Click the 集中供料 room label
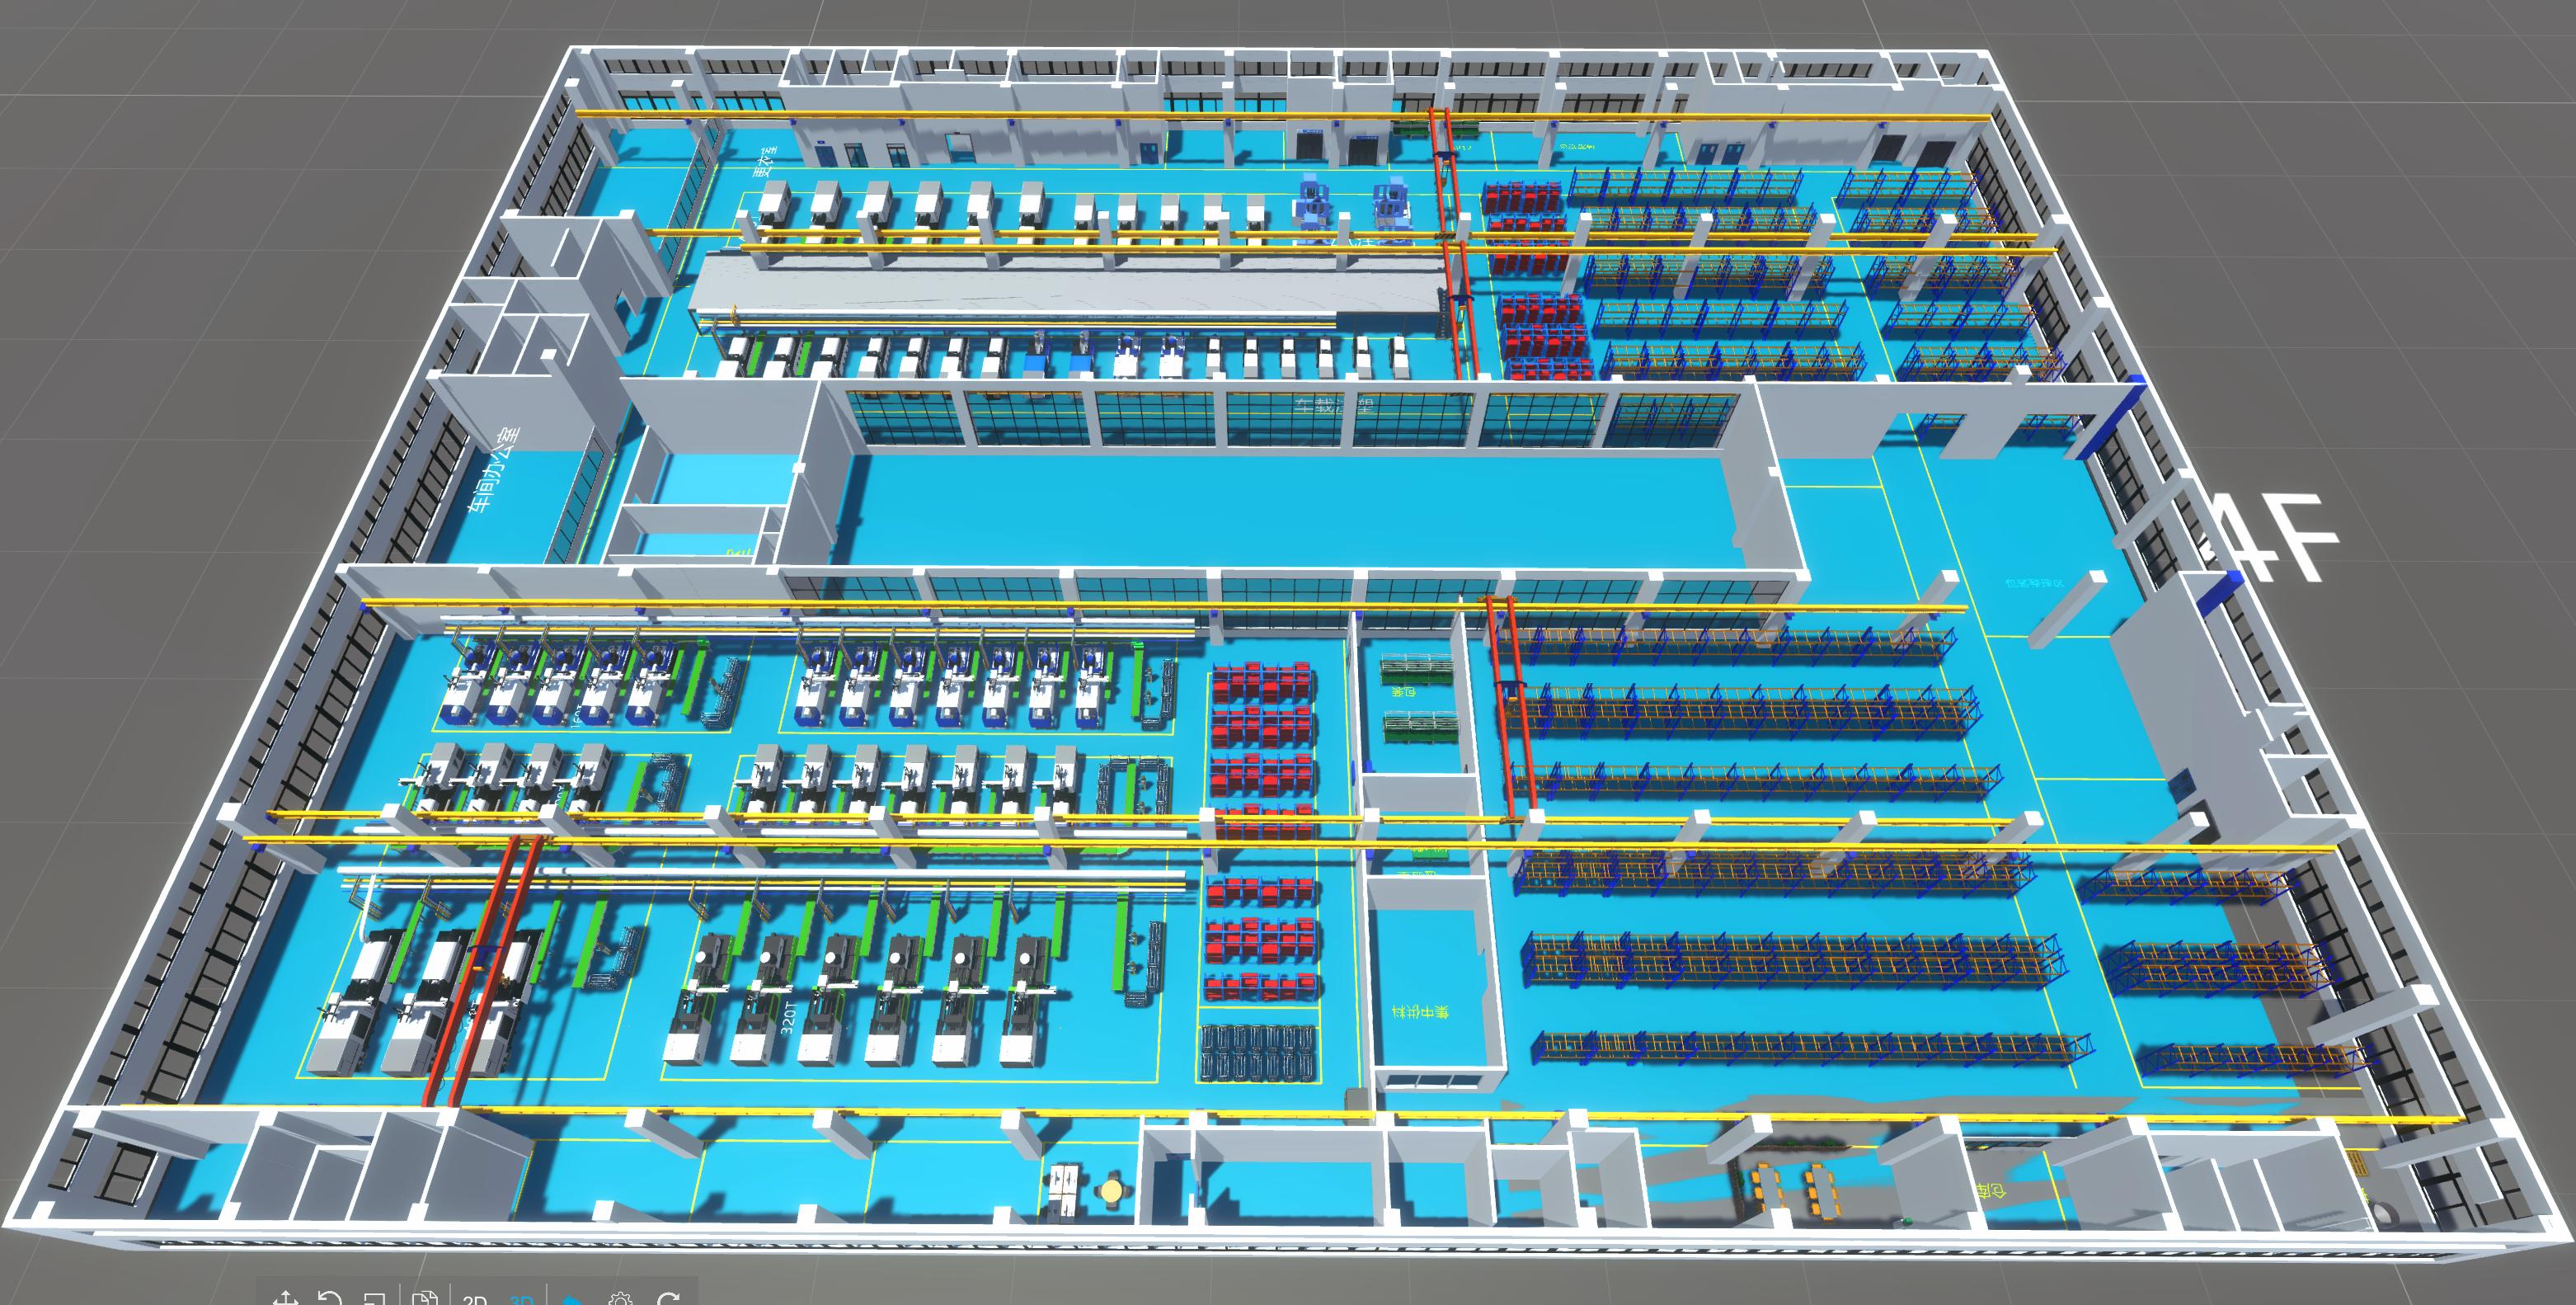The image size is (2576, 1305). (x=1420, y=1012)
